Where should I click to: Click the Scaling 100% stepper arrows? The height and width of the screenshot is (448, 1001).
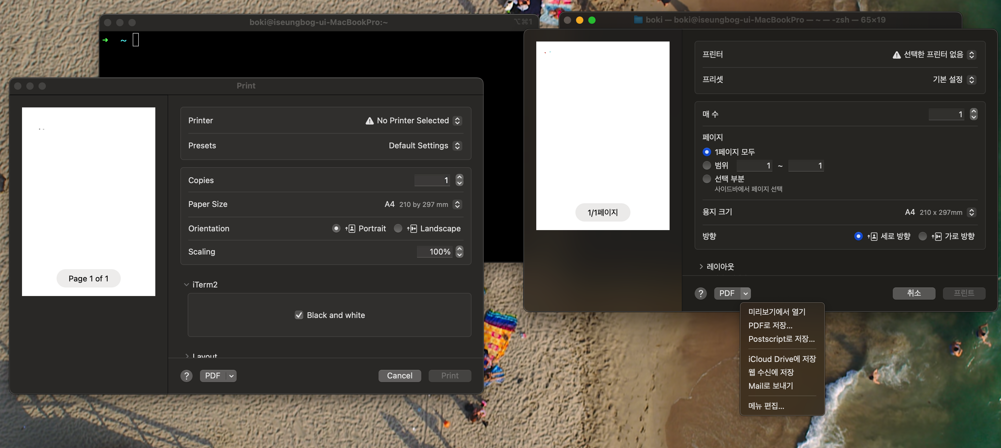click(x=459, y=252)
